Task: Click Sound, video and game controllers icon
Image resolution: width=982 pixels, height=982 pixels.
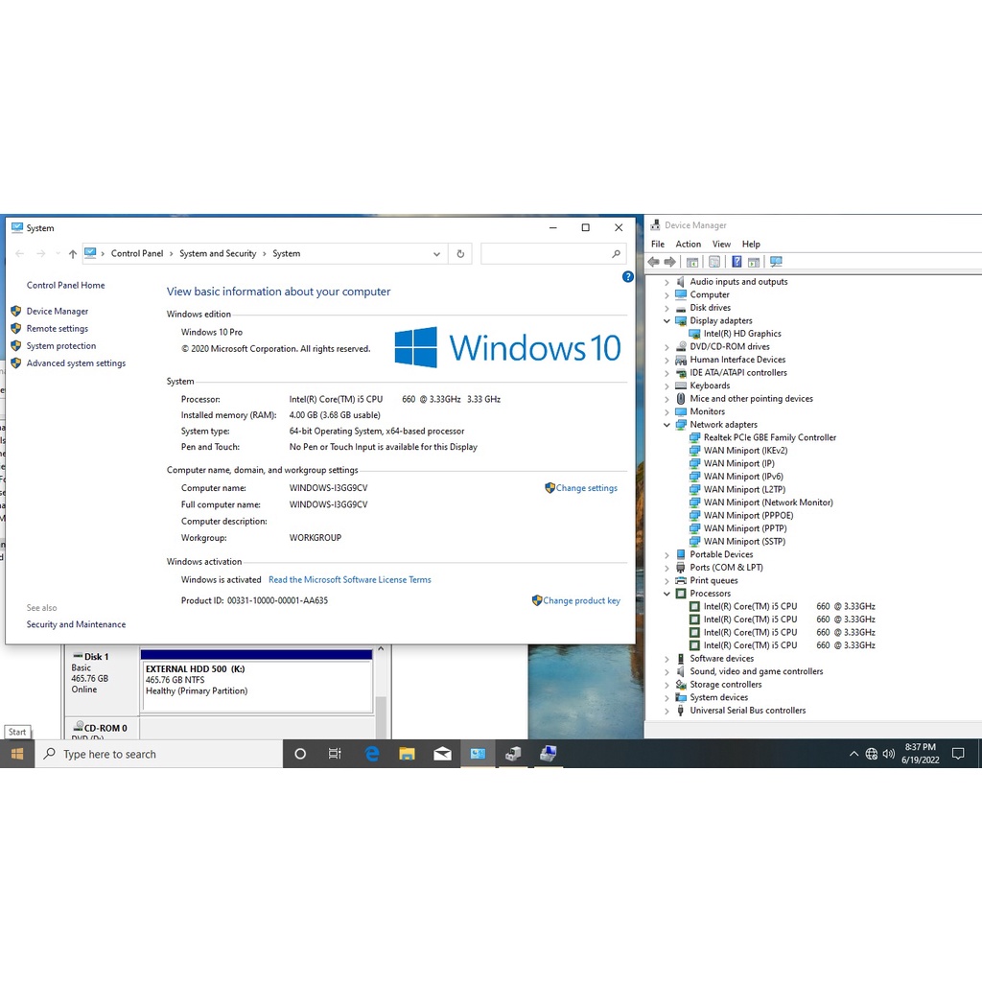Action: 681,672
